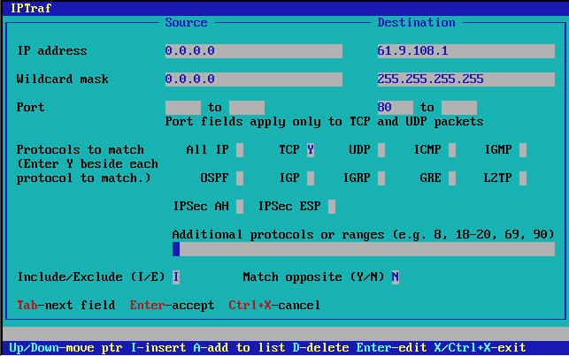Enable the IPSec ESP match box
This screenshot has width=569, height=356.
332,207
